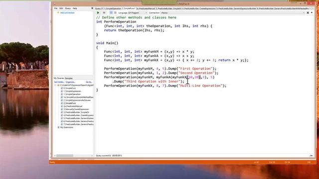The width and height of the screenshot is (319, 179).
Task: Switch to data grid results view icon
Action: (x=115, y=12)
